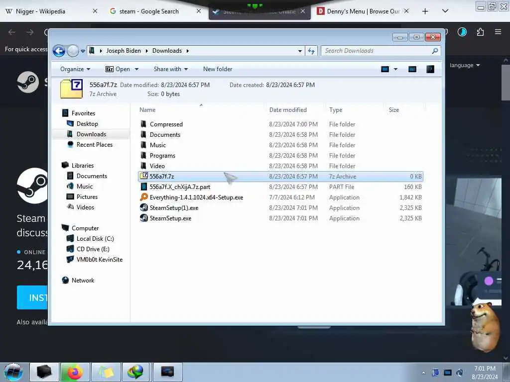Click the help icon in Explorer toolbar

click(x=430, y=69)
